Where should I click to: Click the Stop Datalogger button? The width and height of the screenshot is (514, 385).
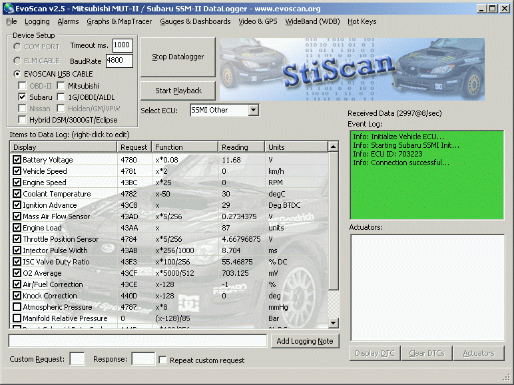point(178,57)
